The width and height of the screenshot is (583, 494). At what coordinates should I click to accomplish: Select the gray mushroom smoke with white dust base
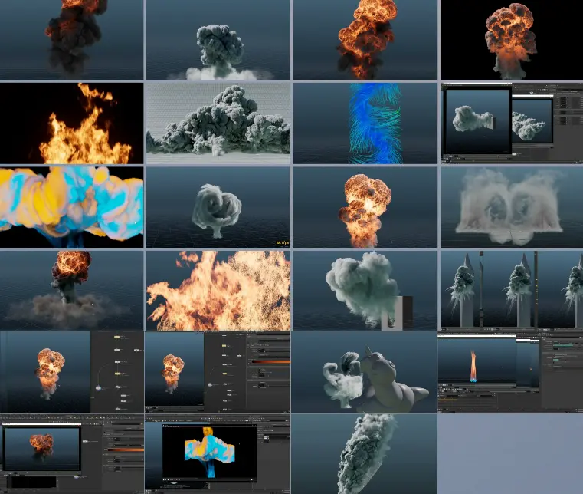(218, 39)
